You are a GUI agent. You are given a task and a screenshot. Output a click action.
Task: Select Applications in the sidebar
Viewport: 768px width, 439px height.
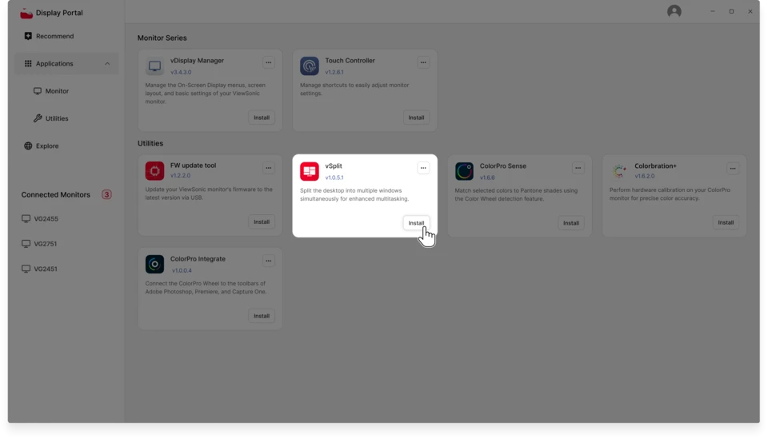coord(66,64)
